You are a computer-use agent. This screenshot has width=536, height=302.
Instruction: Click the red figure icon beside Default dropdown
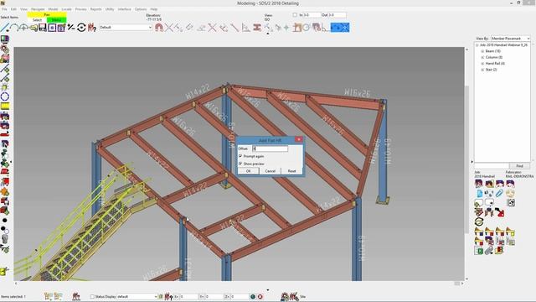click(91, 28)
